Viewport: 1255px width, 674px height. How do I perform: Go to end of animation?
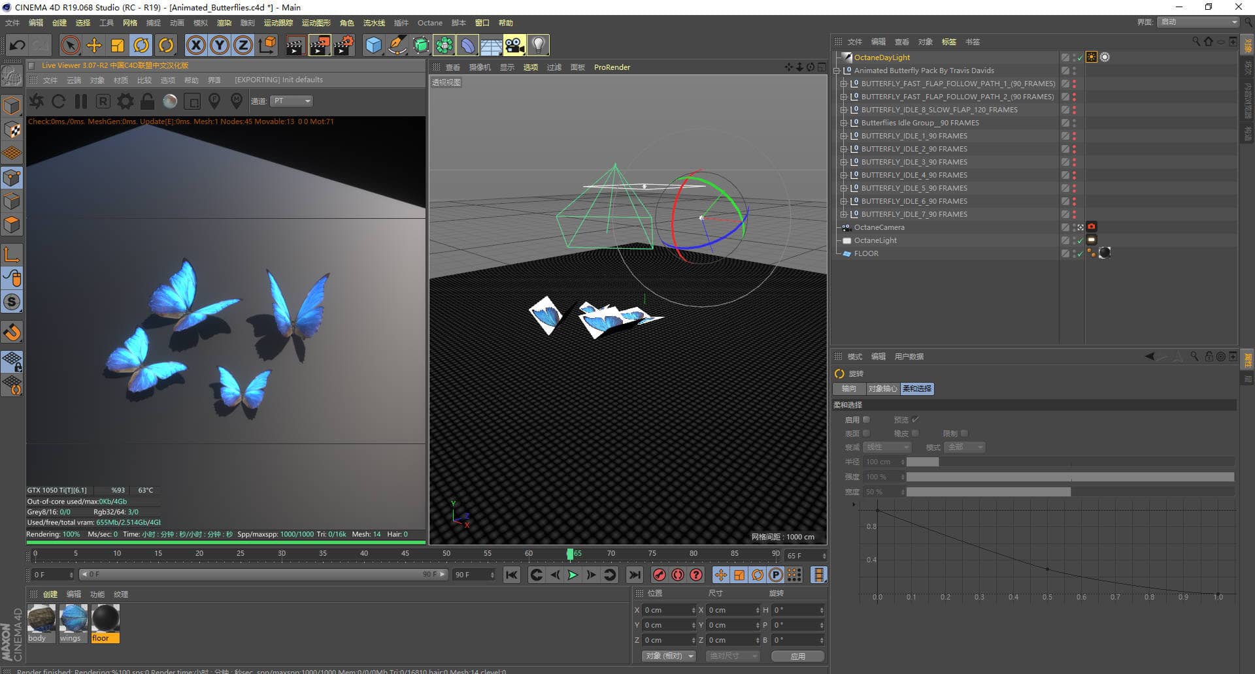[x=634, y=575]
